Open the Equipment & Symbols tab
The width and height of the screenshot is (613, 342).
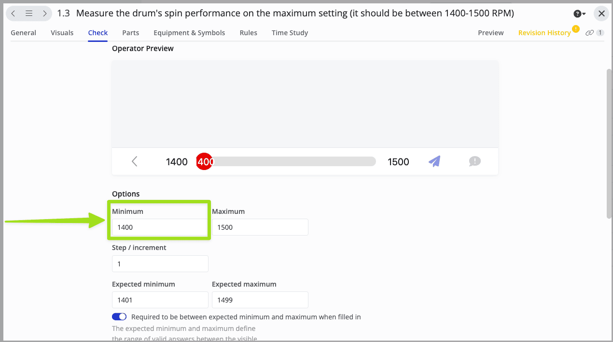(x=189, y=33)
